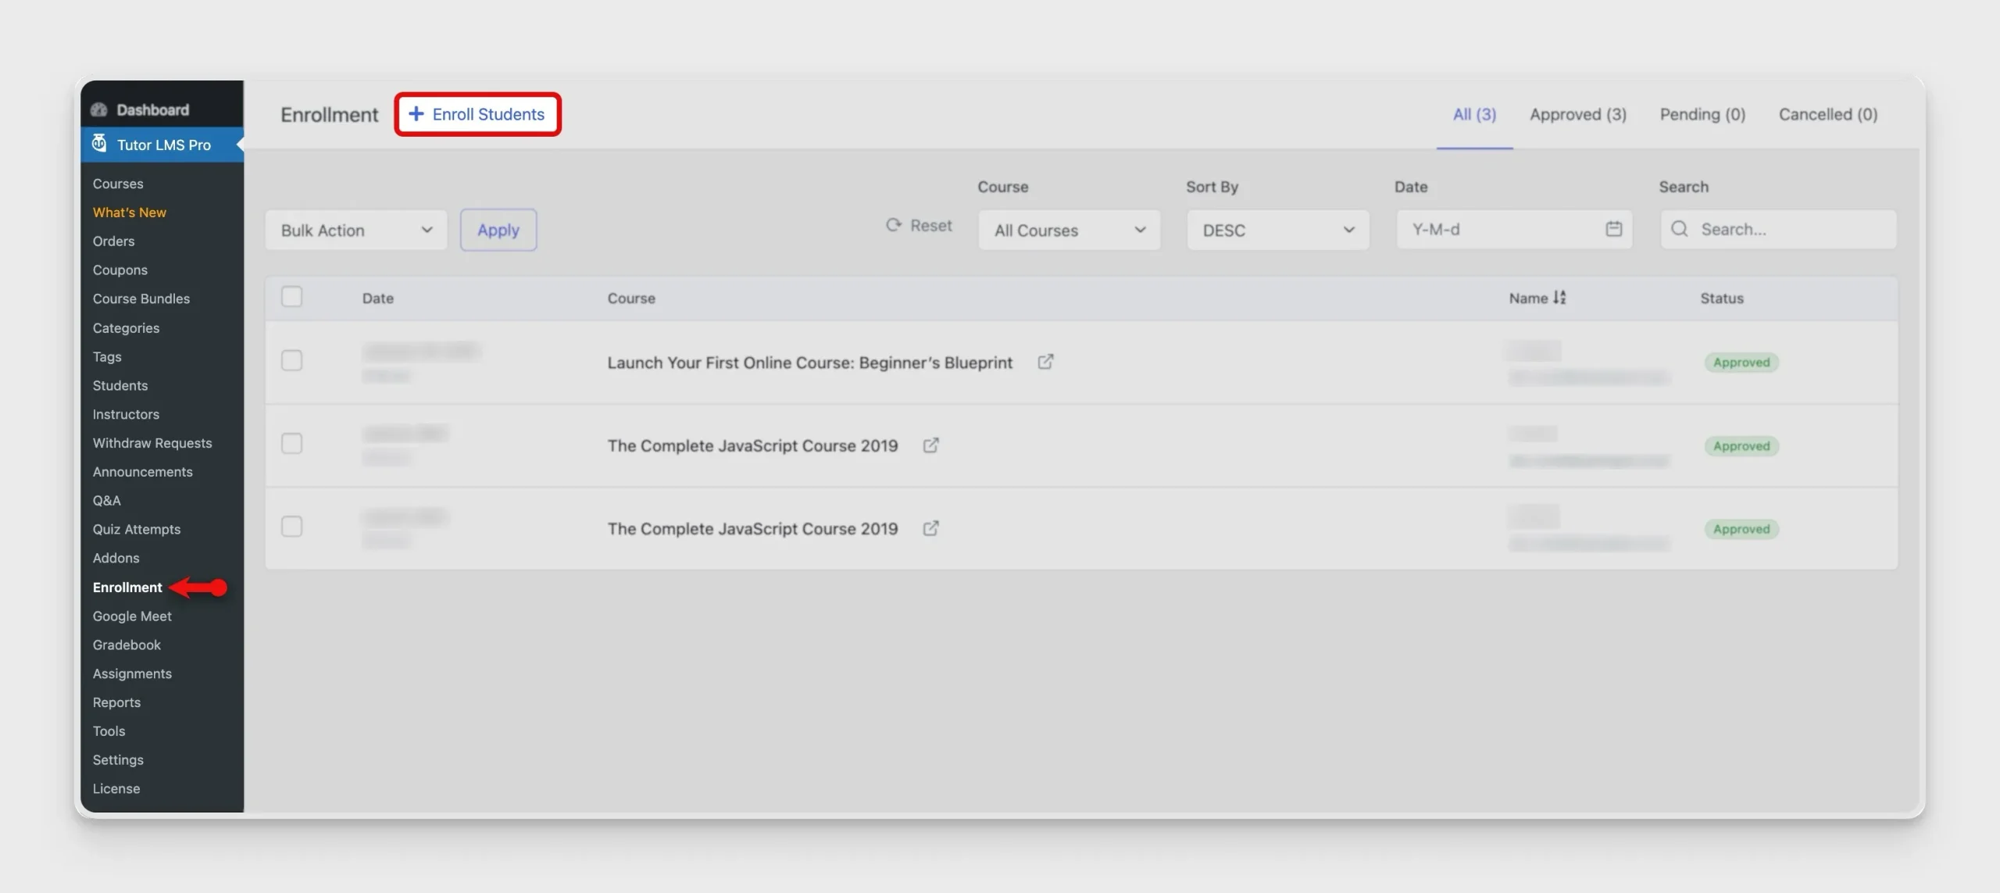Toggle the select-all checkbox in table header

[291, 297]
